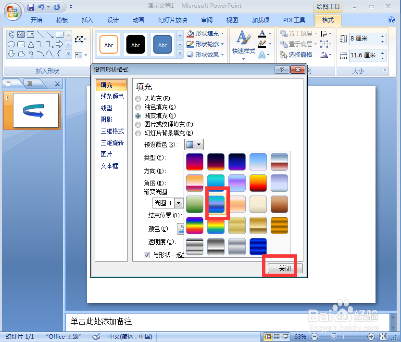Viewport: 401px width, 342px height.
Task: Switch to slide sorter view
Action: (x=277, y=337)
